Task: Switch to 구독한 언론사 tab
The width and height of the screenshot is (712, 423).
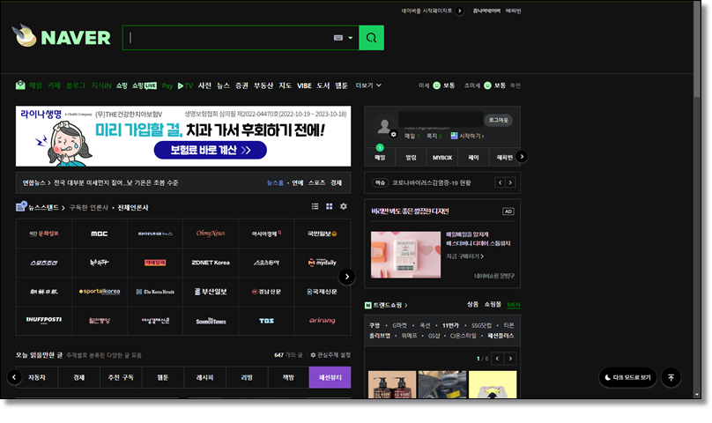Action: (x=88, y=208)
